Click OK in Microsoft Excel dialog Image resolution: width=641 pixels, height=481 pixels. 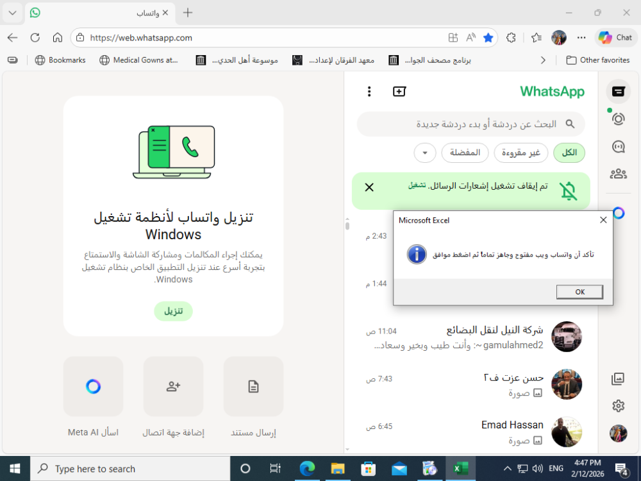click(579, 292)
